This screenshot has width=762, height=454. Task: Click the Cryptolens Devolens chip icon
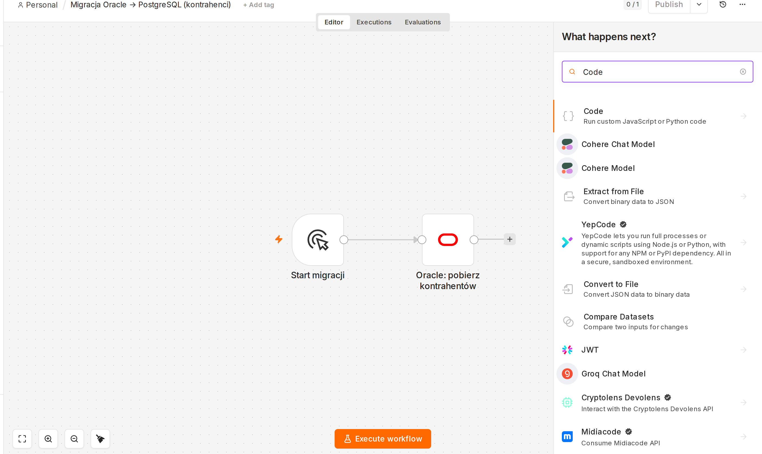567,402
